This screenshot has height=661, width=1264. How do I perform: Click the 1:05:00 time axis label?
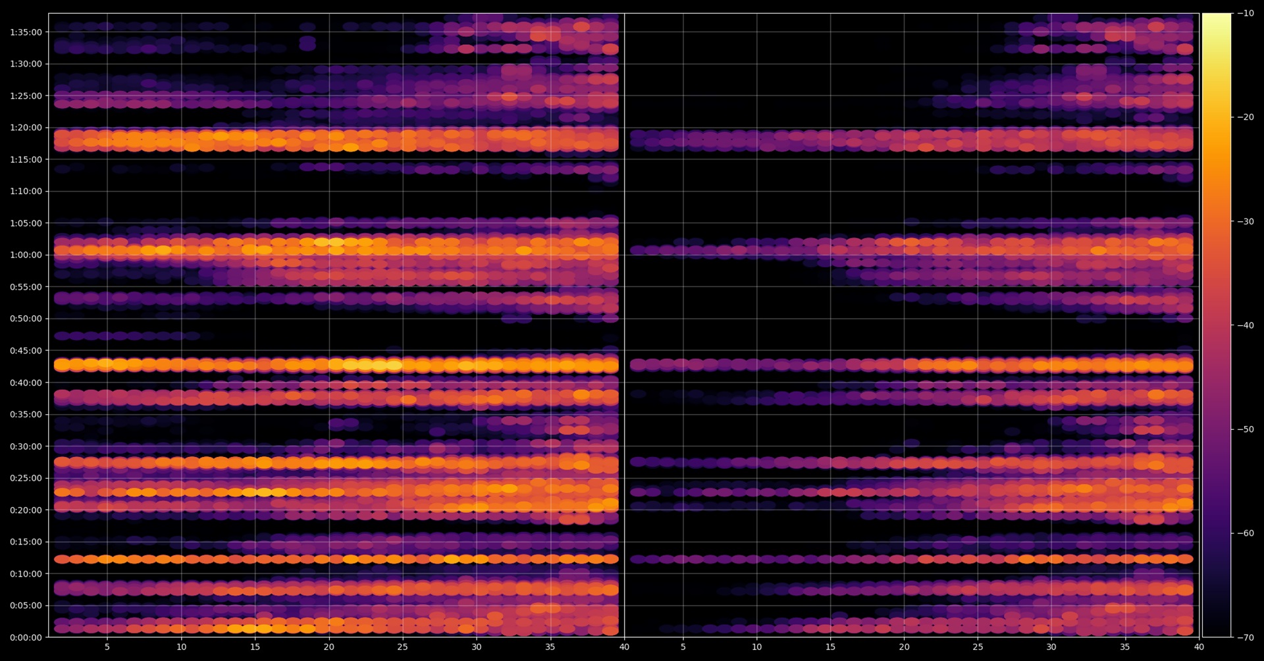point(26,223)
